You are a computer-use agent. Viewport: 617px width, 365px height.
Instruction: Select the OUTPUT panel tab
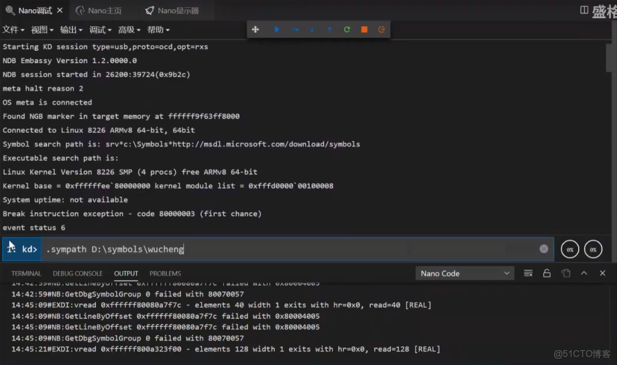(x=126, y=273)
